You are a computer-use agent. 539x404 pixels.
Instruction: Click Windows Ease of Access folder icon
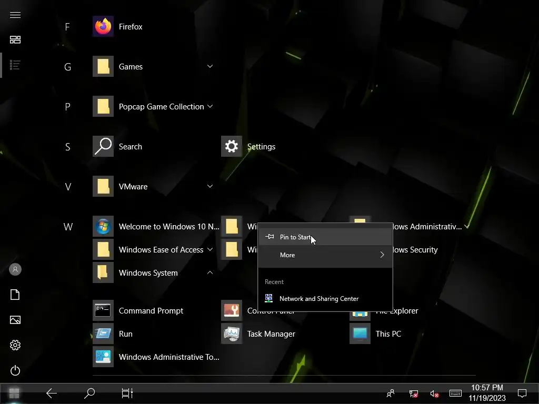click(x=103, y=249)
